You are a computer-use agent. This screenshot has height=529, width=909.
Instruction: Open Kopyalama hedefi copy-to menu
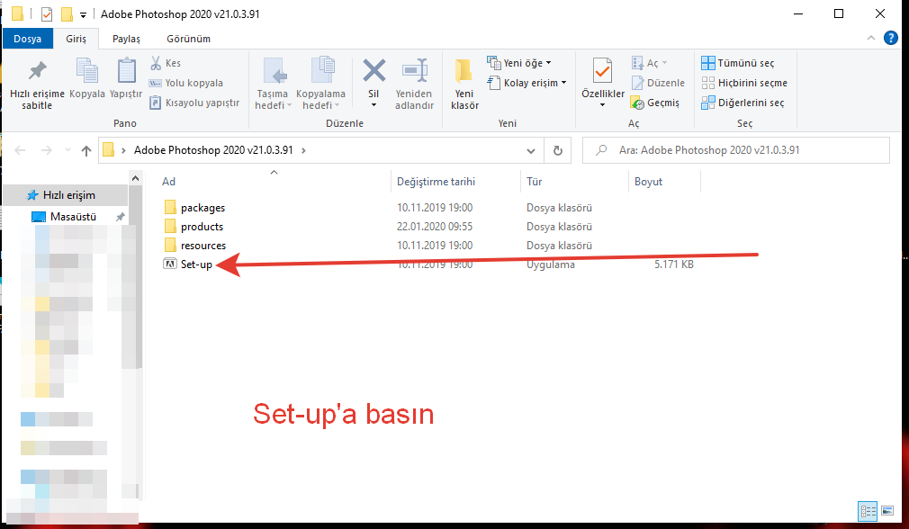[x=320, y=85]
